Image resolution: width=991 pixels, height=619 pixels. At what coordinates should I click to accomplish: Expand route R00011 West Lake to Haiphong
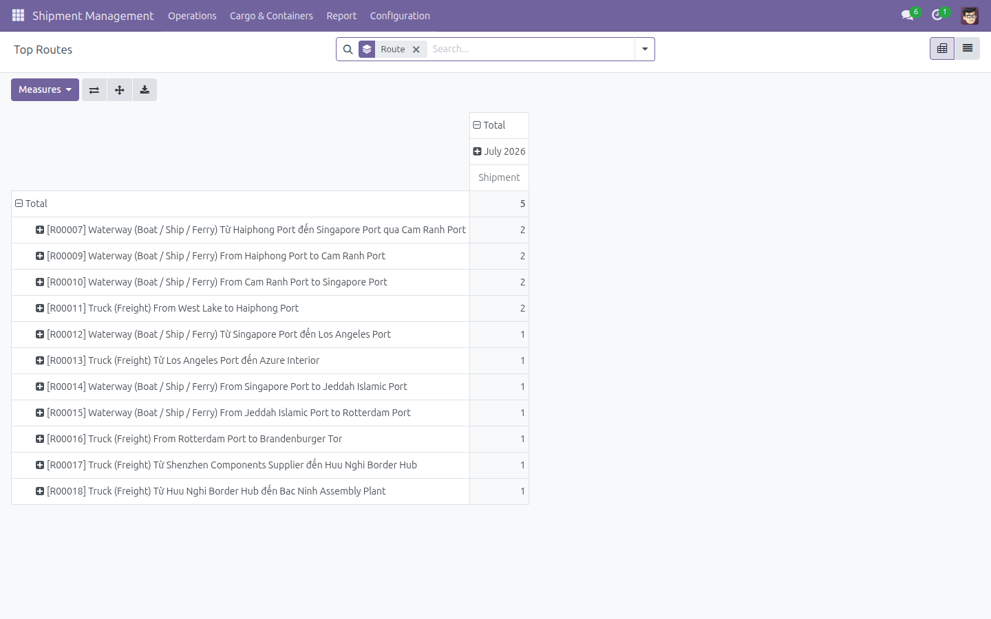[167, 308]
